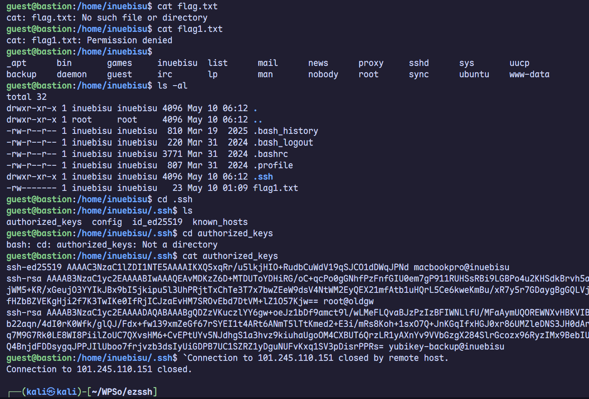Select the 'proxy' completion entry
The image size is (589, 399).
[371, 63]
